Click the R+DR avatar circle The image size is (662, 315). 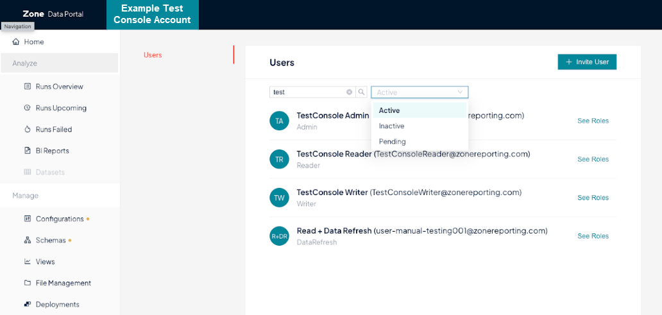tap(280, 237)
